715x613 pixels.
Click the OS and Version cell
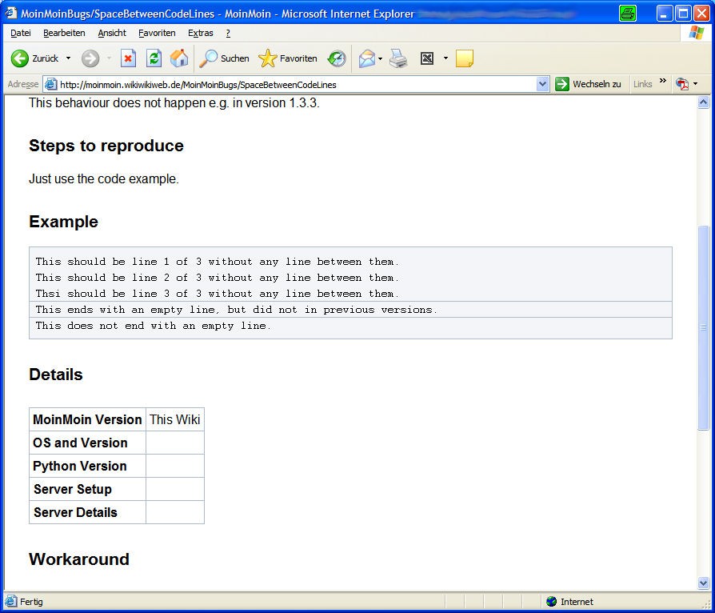coord(87,443)
